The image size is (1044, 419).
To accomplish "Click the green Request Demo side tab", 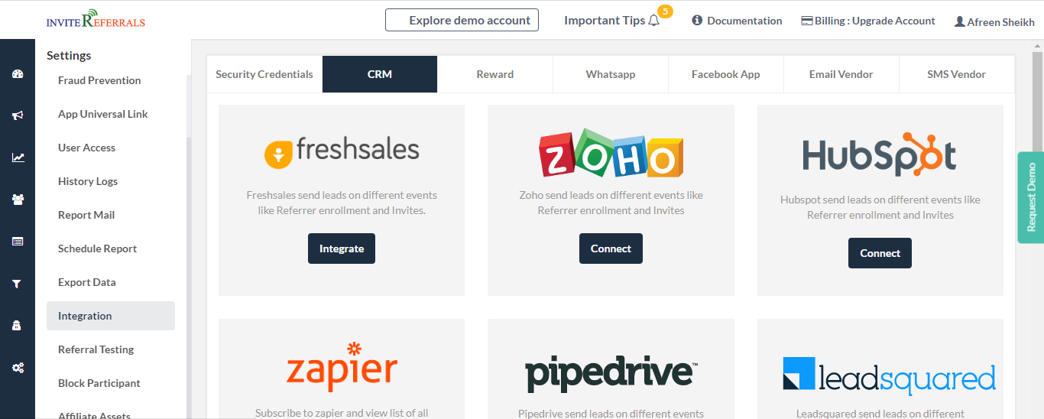I will [x=1031, y=197].
